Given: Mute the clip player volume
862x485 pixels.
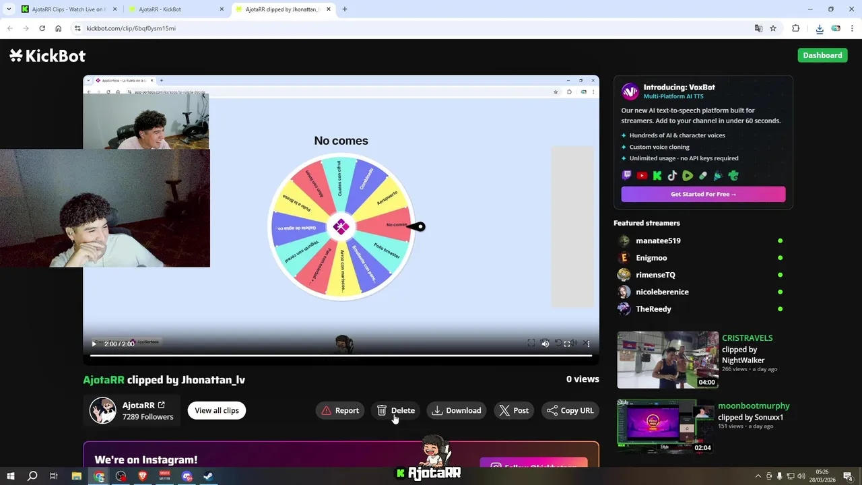Looking at the screenshot, I should (x=545, y=344).
